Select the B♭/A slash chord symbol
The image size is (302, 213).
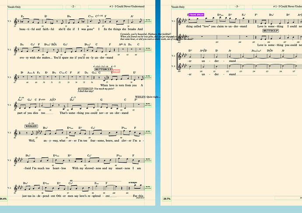[54, 44]
